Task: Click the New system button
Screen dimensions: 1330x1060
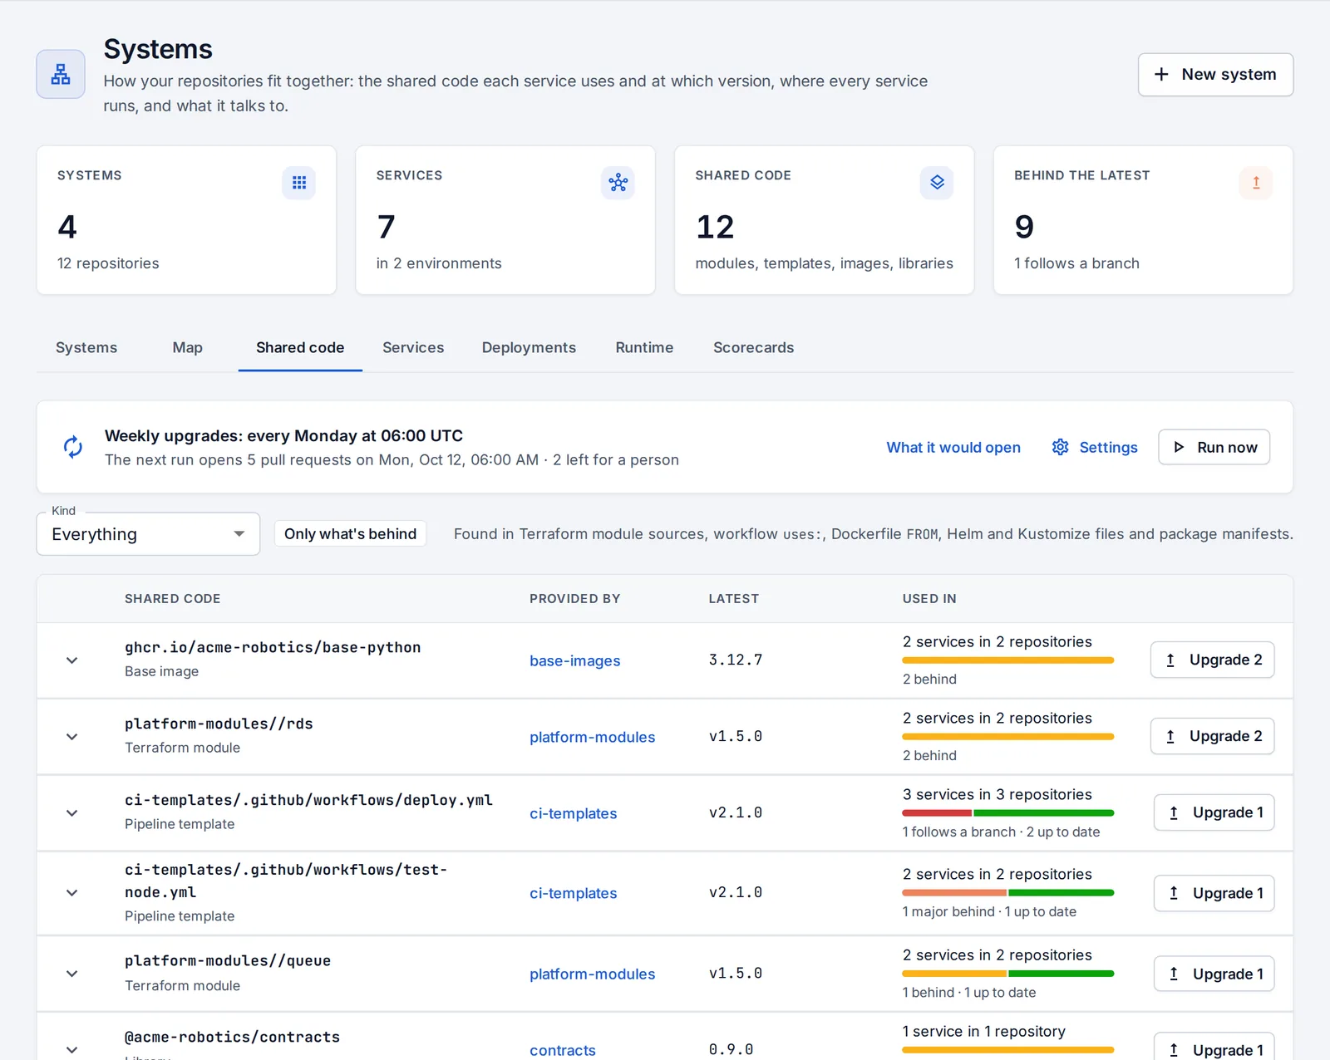Action: coord(1215,75)
